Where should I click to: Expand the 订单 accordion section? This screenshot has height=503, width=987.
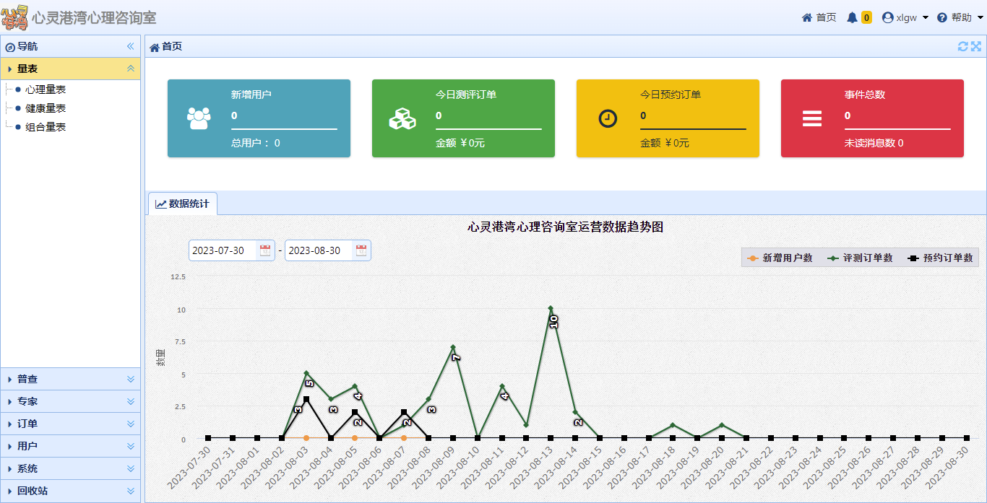point(70,424)
